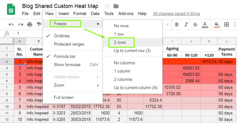Click cell containing 5726.06
This screenshot has width=237, height=123.
172,94
